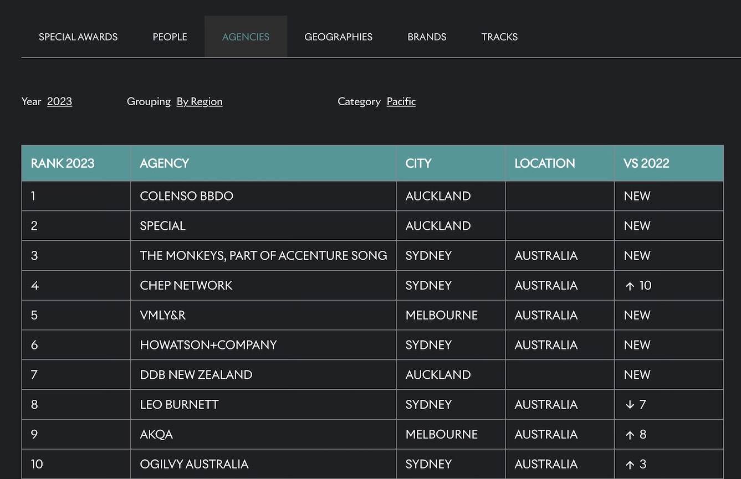Open the Year 2023 selector
Viewport: 741px width, 479px height.
(x=59, y=101)
